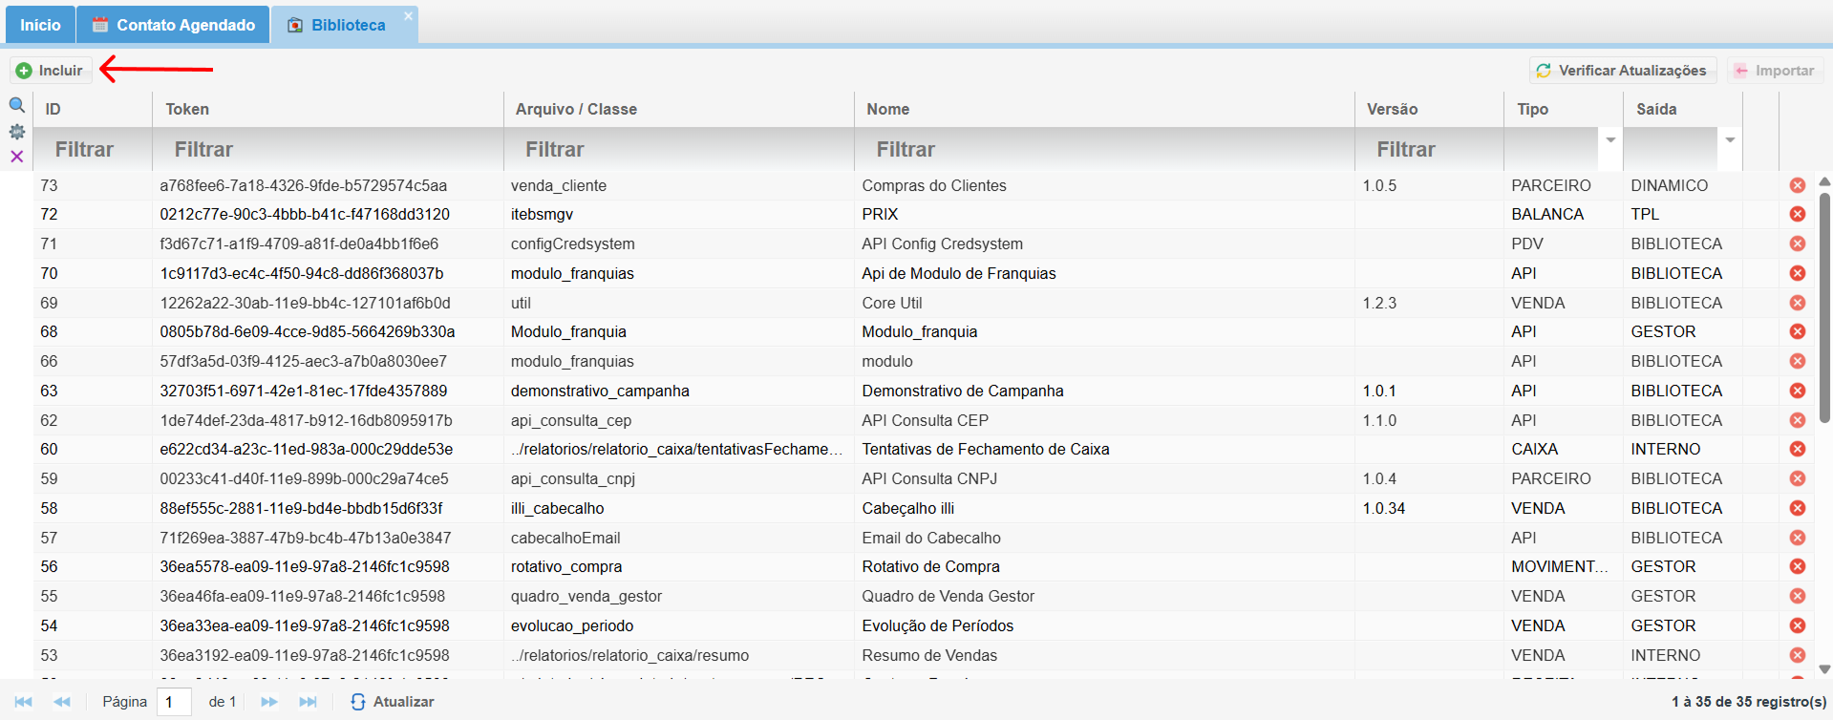Open the gear settings icon beside the grid
Viewport: 1833px width, 720px height.
(x=16, y=132)
